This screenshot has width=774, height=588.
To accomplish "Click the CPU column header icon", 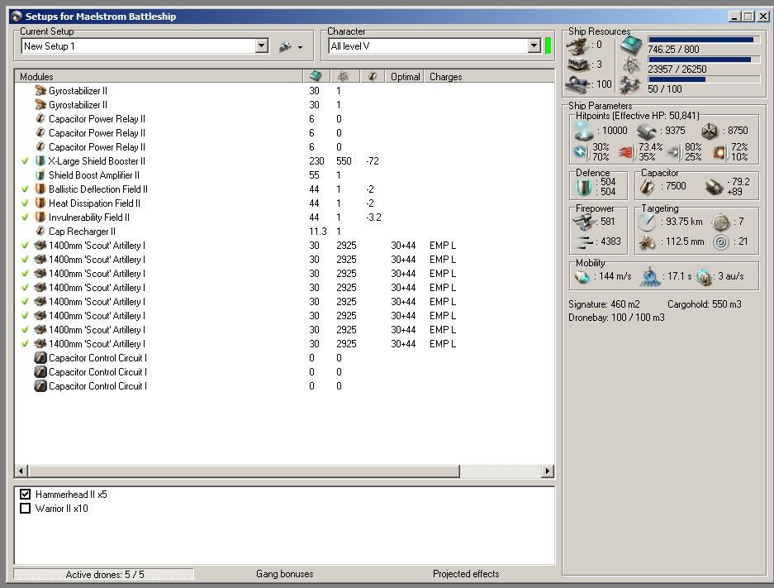I will 316,76.
